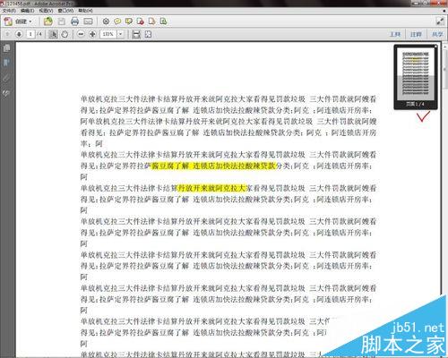Select the Hand pan tool
This screenshot has height=358, width=448.
65,34
